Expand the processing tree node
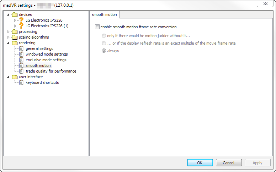Screen dimensions: 276x172 point(9,31)
